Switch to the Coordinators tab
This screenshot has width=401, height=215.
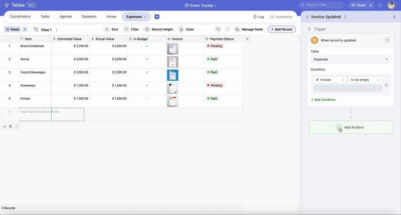tap(20, 17)
